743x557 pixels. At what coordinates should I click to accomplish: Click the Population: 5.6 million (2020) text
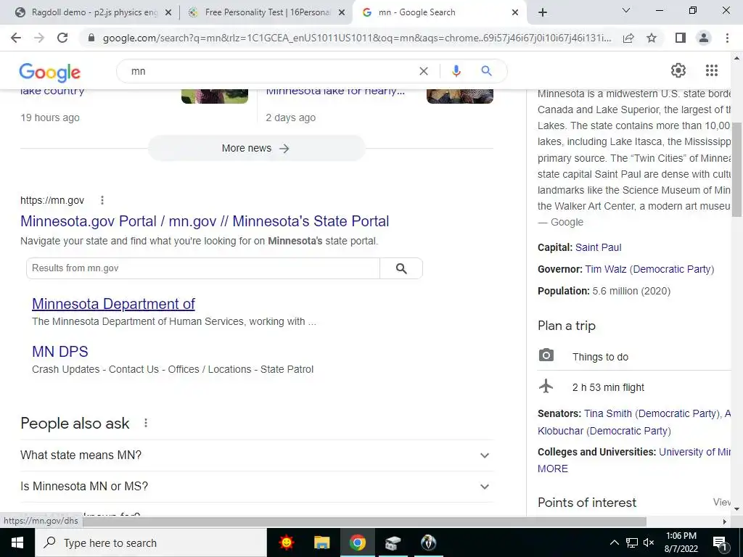(x=604, y=291)
